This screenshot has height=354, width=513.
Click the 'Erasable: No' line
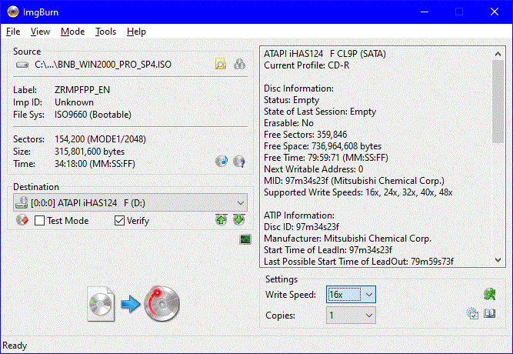coord(288,123)
